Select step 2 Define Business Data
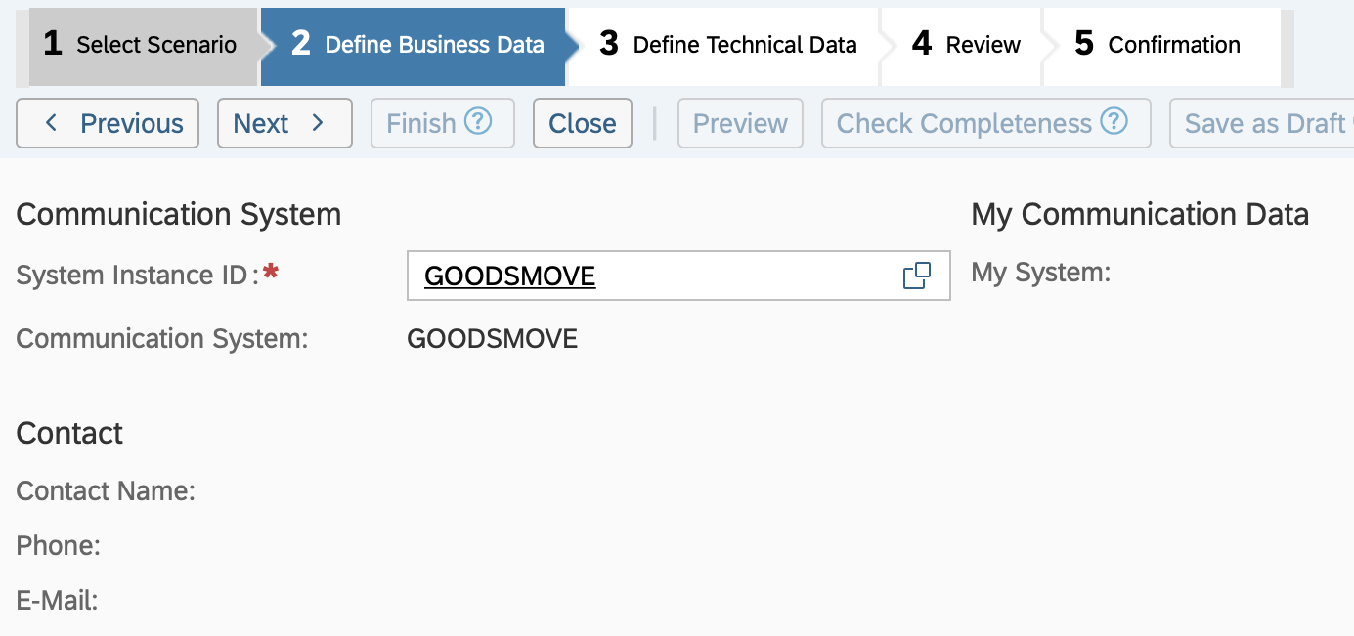Image resolution: width=1354 pixels, height=636 pixels. [x=417, y=45]
